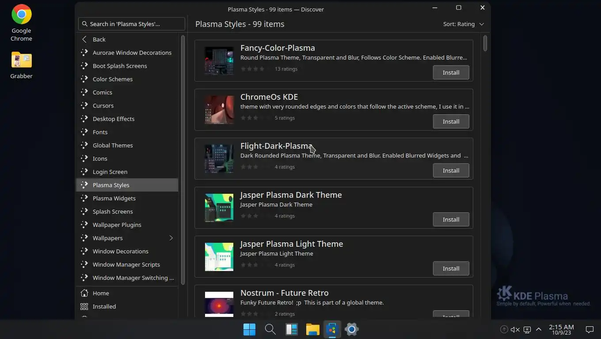Click the icon beside Icons category
The image size is (601, 339).
click(x=84, y=158)
